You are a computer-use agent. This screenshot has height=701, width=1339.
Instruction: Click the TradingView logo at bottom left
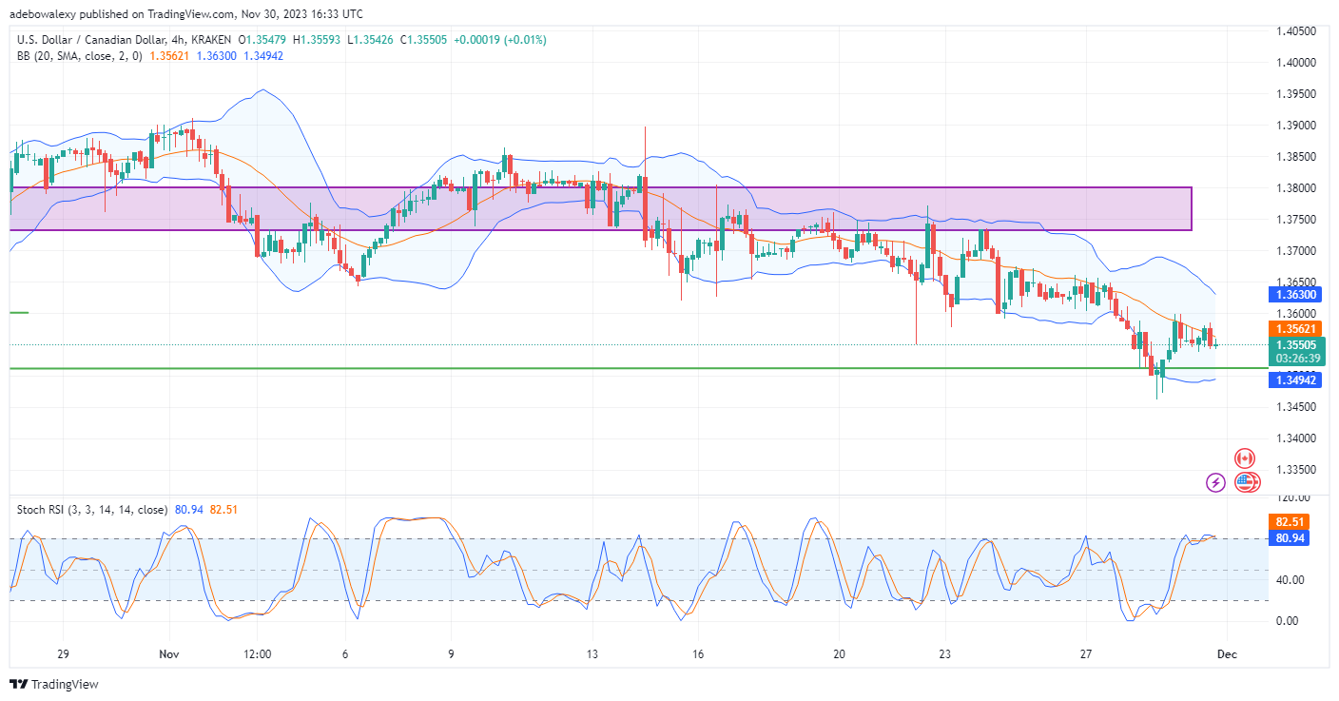pos(54,684)
